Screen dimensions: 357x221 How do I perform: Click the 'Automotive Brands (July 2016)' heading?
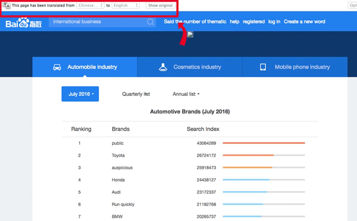coord(190,112)
